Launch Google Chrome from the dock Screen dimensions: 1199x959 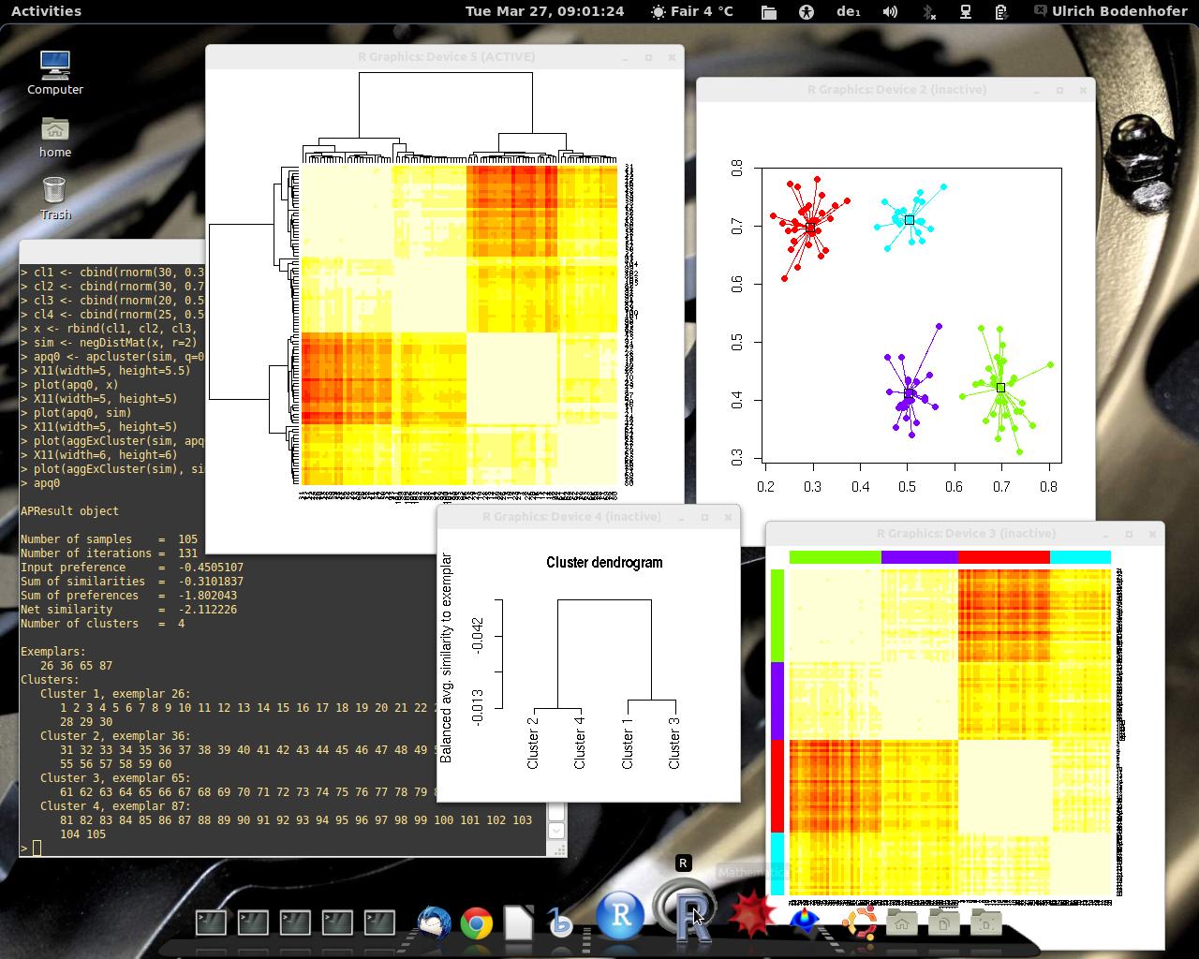coord(476,923)
